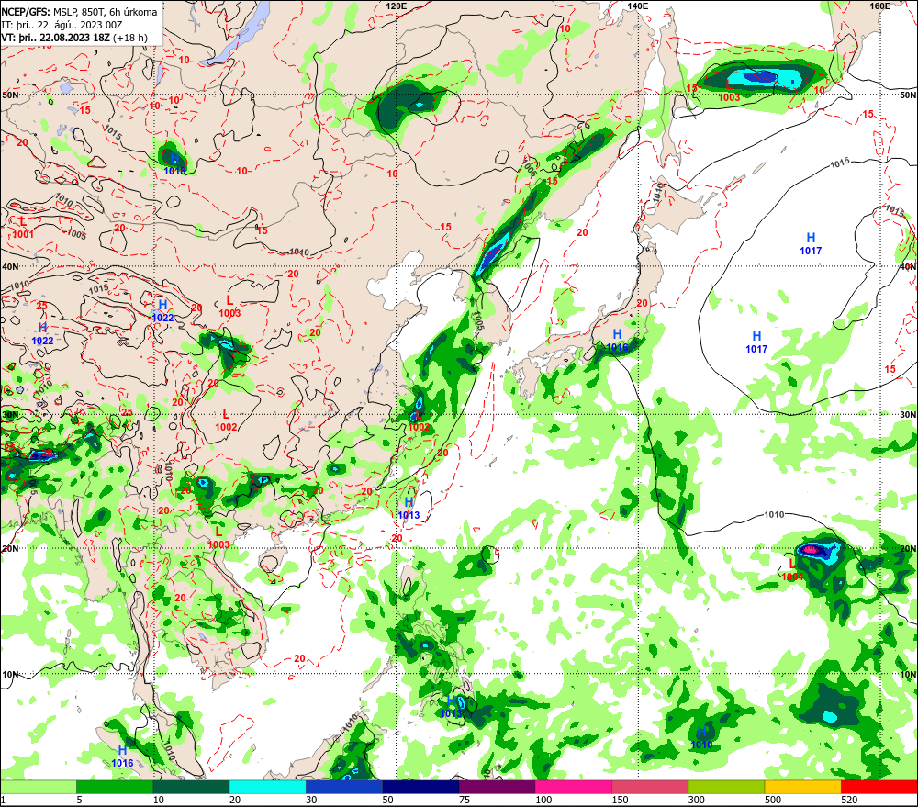Click the legend tick label 50
Screen dimensions: 918x807
[x=388, y=800]
